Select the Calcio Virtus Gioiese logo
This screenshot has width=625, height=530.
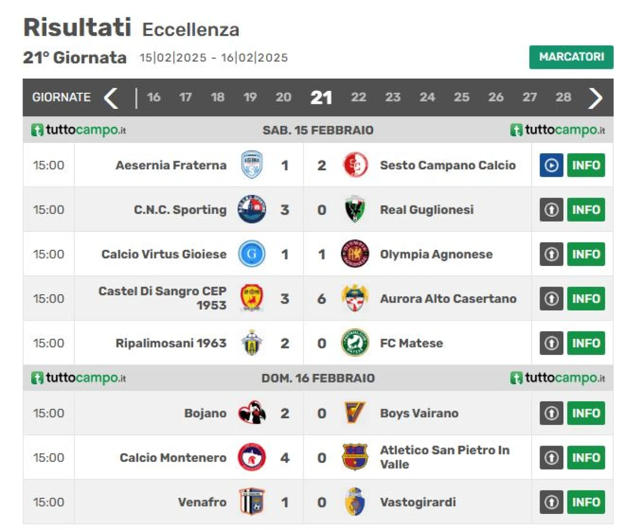point(252,254)
